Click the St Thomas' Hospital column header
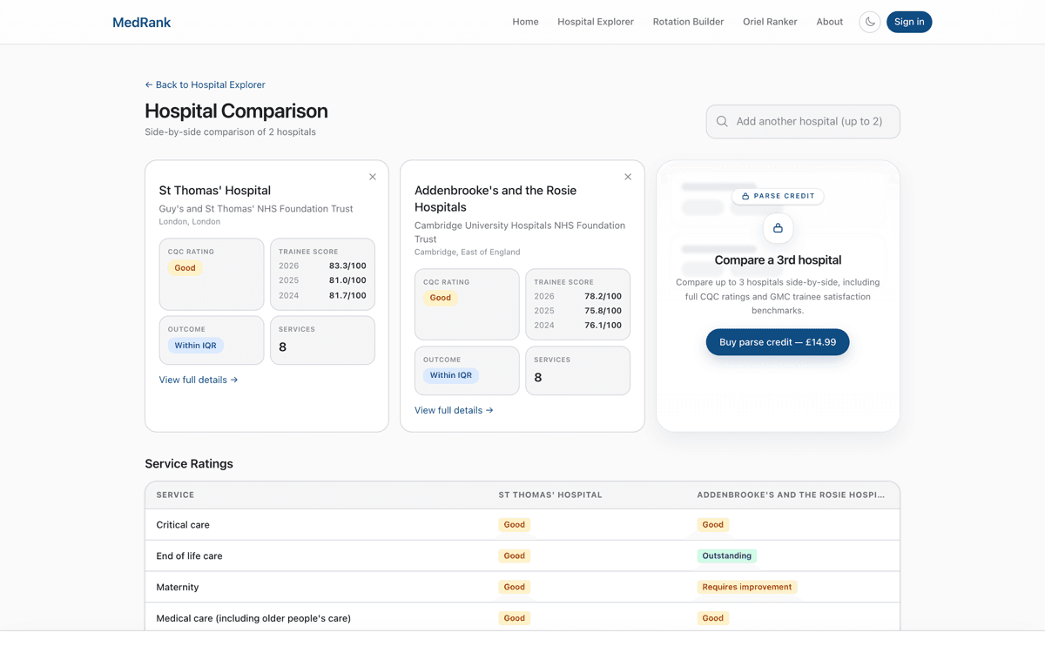Screen dimensions: 1045x653 (x=550, y=495)
